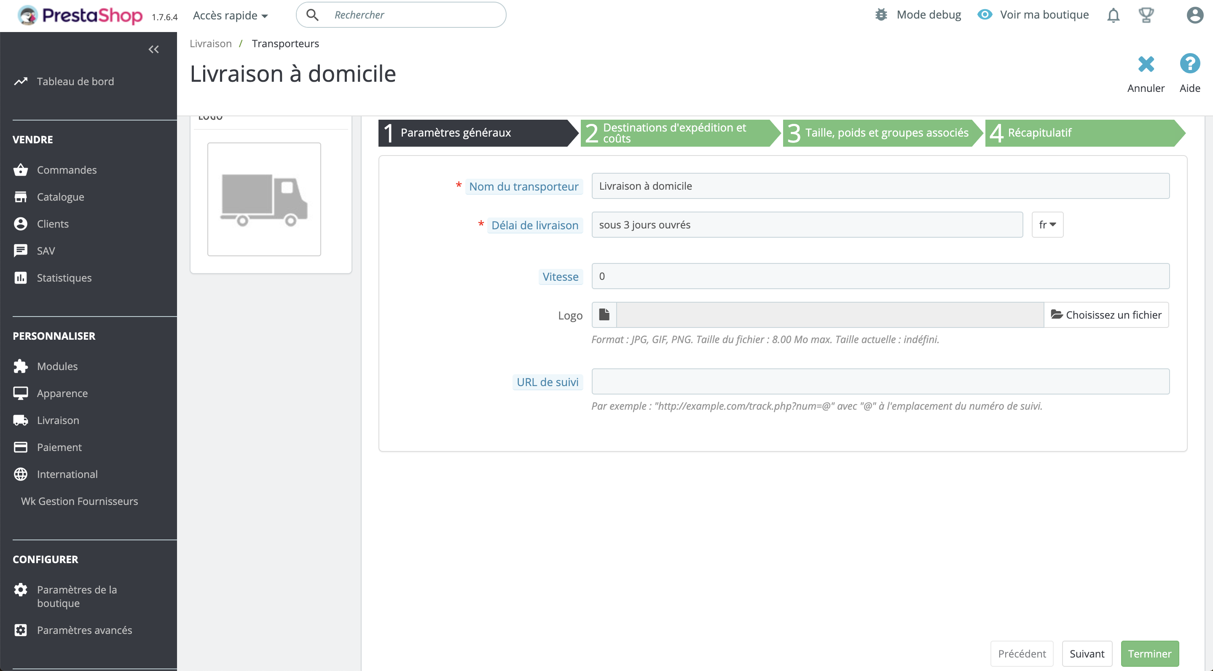Collapse the sidebar with double chevron
The image size is (1213, 671).
tap(153, 49)
